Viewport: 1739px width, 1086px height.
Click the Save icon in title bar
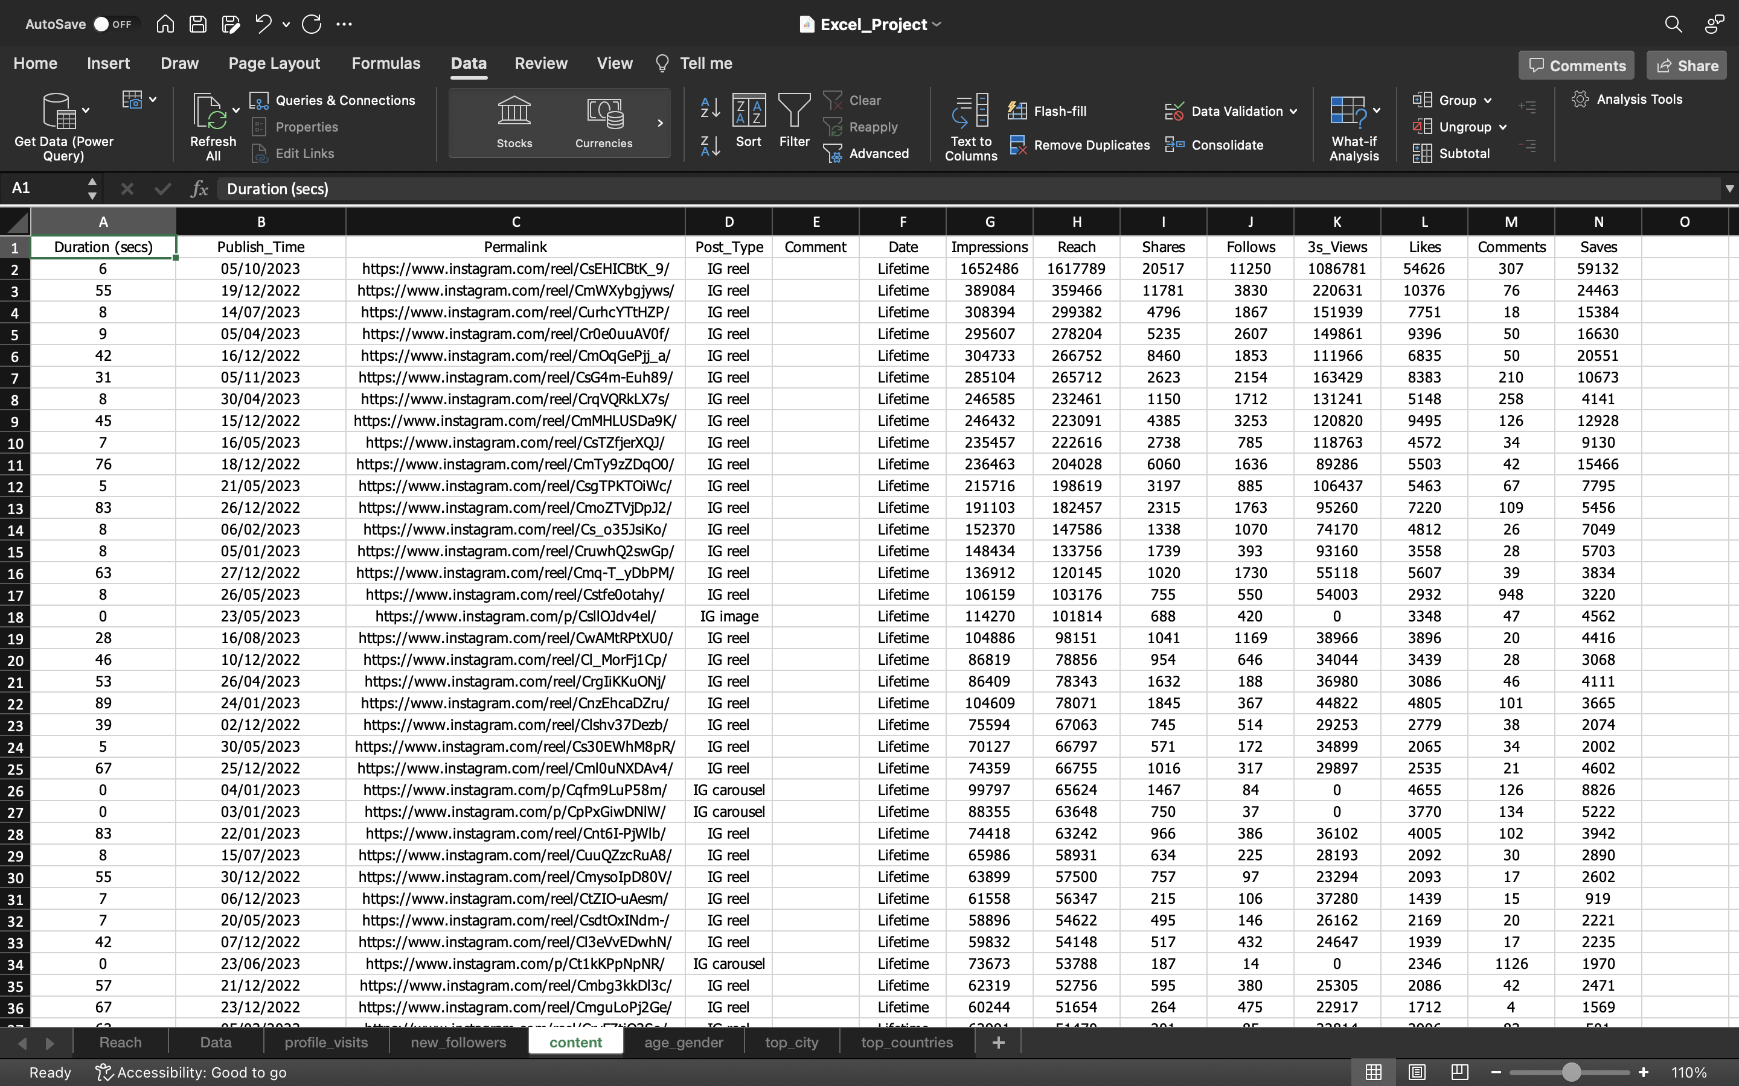click(x=197, y=24)
